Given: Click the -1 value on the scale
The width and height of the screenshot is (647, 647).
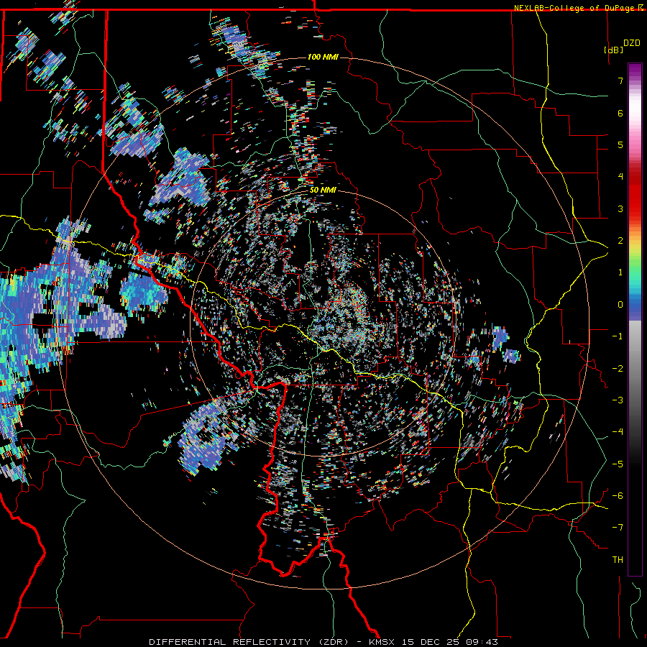Looking at the screenshot, I should point(618,336).
